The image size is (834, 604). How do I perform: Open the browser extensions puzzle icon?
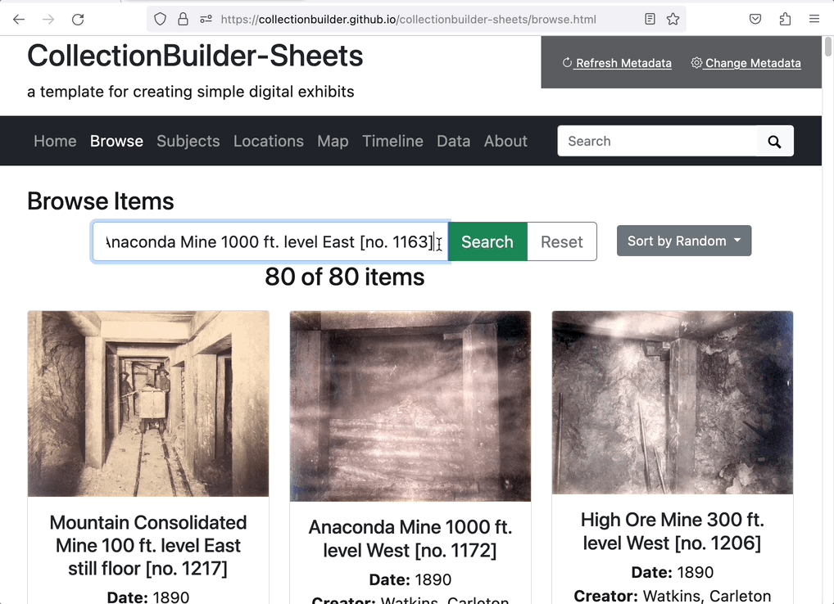pyautogui.click(x=784, y=19)
